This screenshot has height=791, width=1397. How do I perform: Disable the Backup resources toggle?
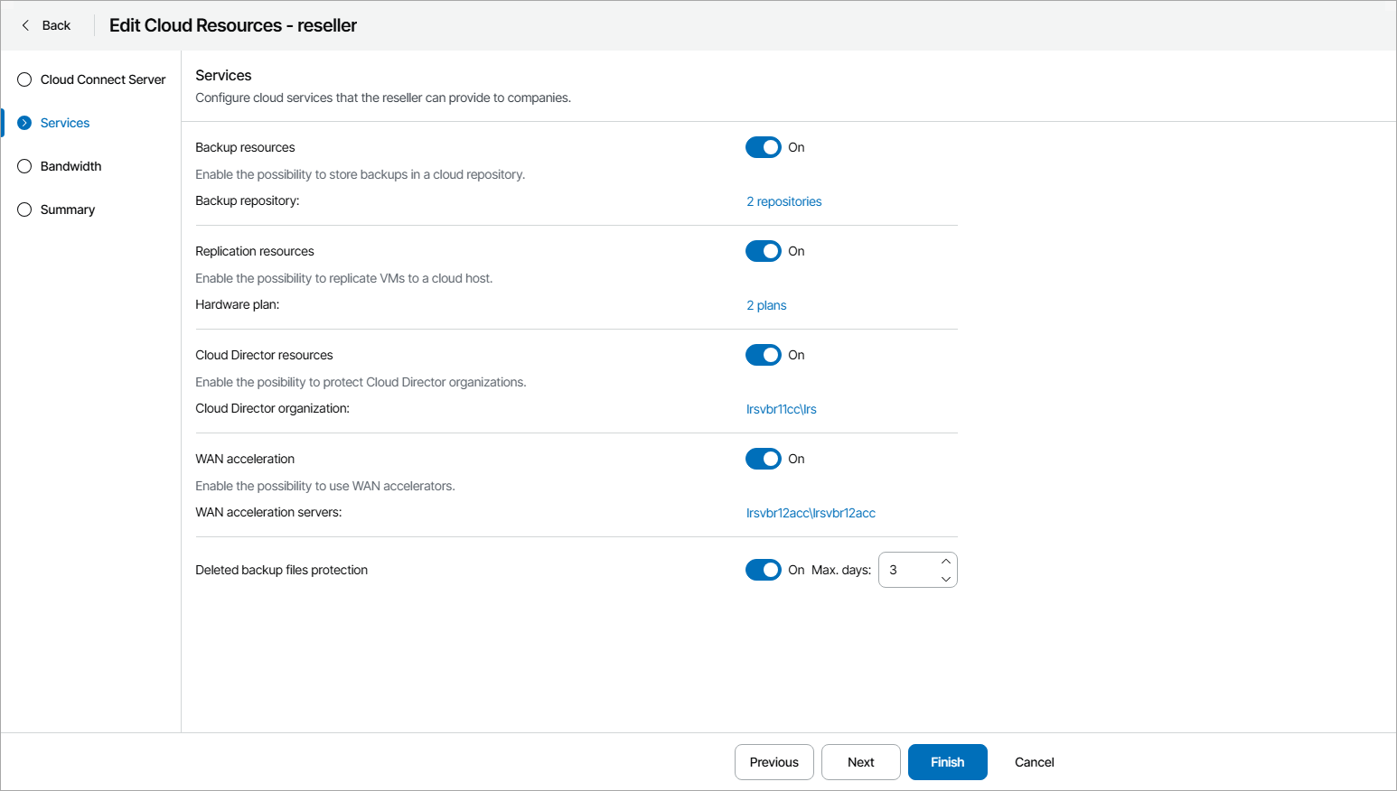tap(763, 147)
